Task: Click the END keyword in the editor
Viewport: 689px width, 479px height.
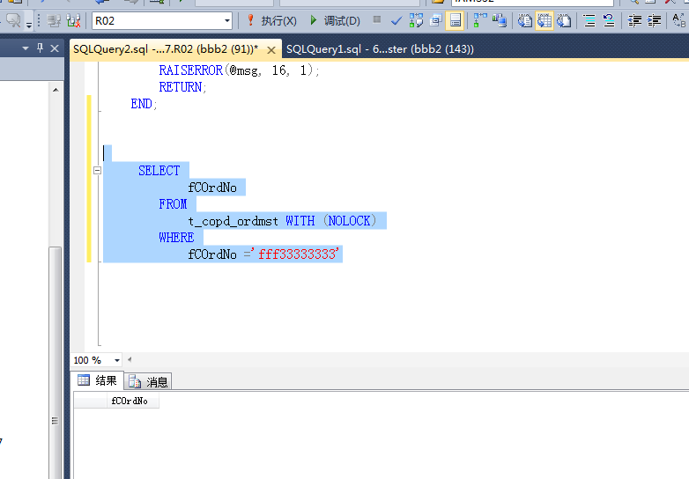Action: click(141, 104)
